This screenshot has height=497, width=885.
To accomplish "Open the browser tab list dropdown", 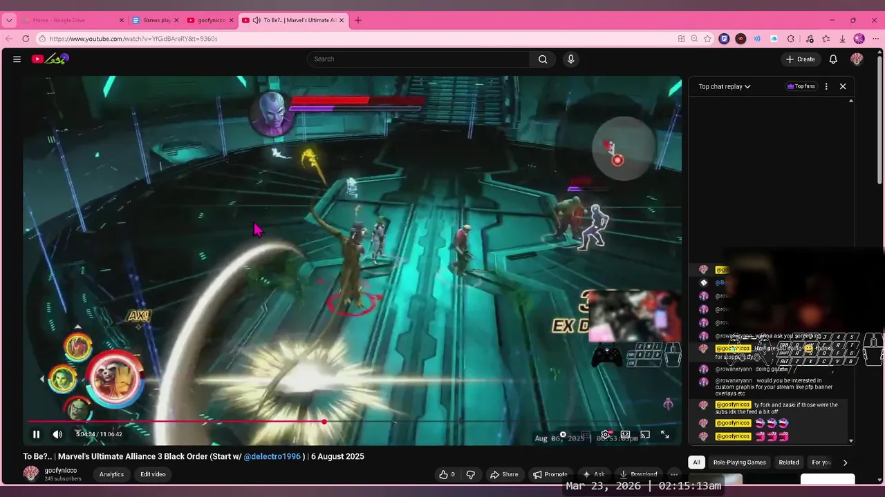I will click(9, 20).
